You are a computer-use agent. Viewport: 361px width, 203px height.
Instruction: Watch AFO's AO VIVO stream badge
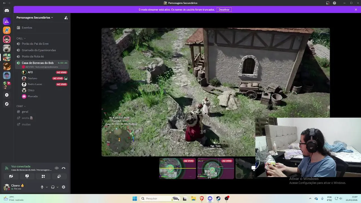click(61, 72)
